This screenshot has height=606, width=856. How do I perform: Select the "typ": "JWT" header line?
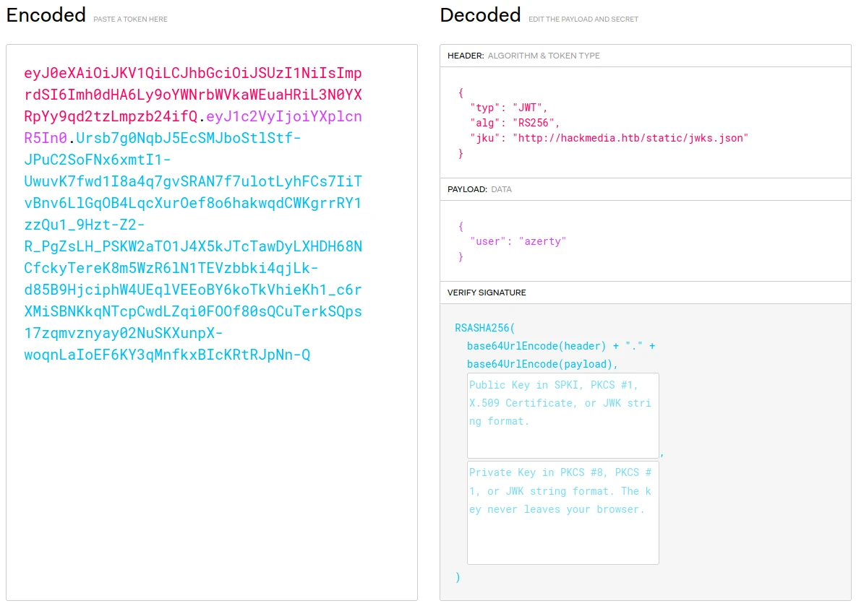(x=509, y=107)
